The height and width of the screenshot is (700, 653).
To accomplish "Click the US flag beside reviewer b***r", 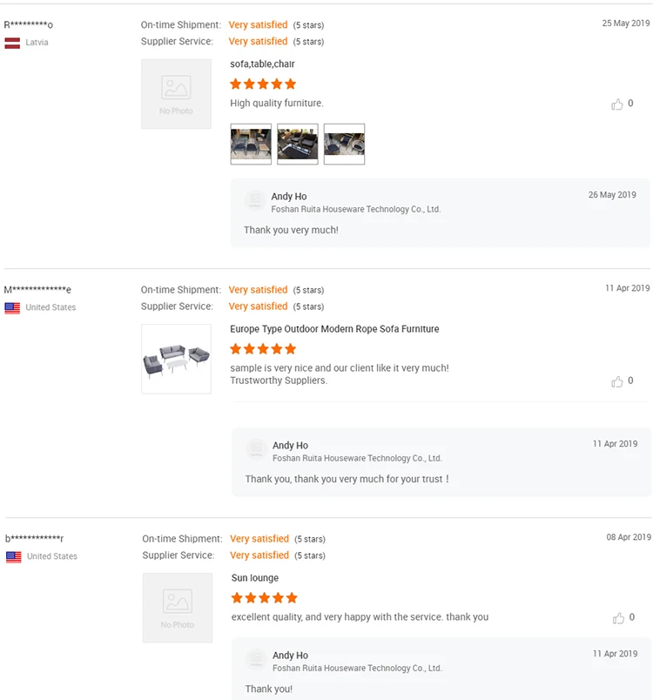I will click(13, 556).
